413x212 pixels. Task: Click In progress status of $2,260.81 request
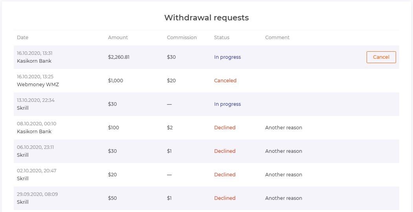[x=227, y=57]
